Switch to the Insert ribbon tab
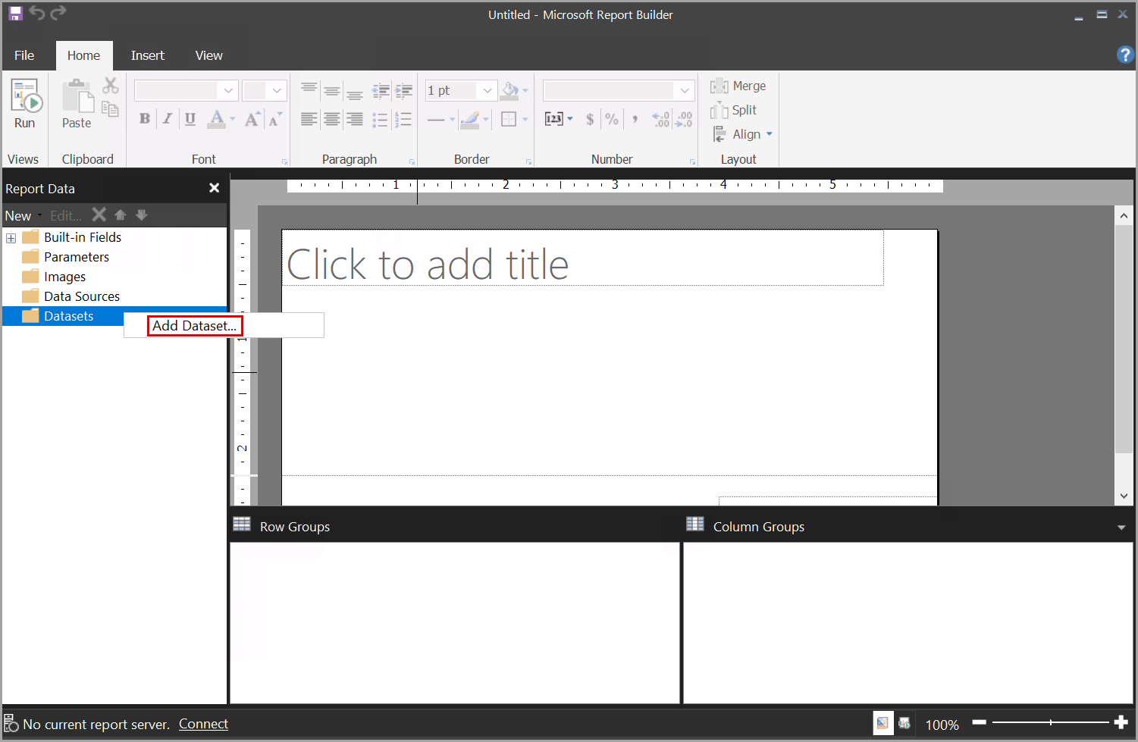This screenshot has width=1138, height=742. click(x=147, y=55)
